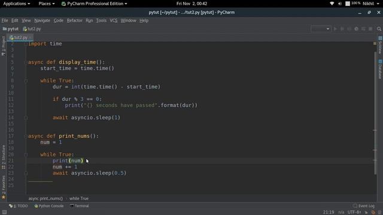Click the editor vertical scrollbar

coord(375,113)
